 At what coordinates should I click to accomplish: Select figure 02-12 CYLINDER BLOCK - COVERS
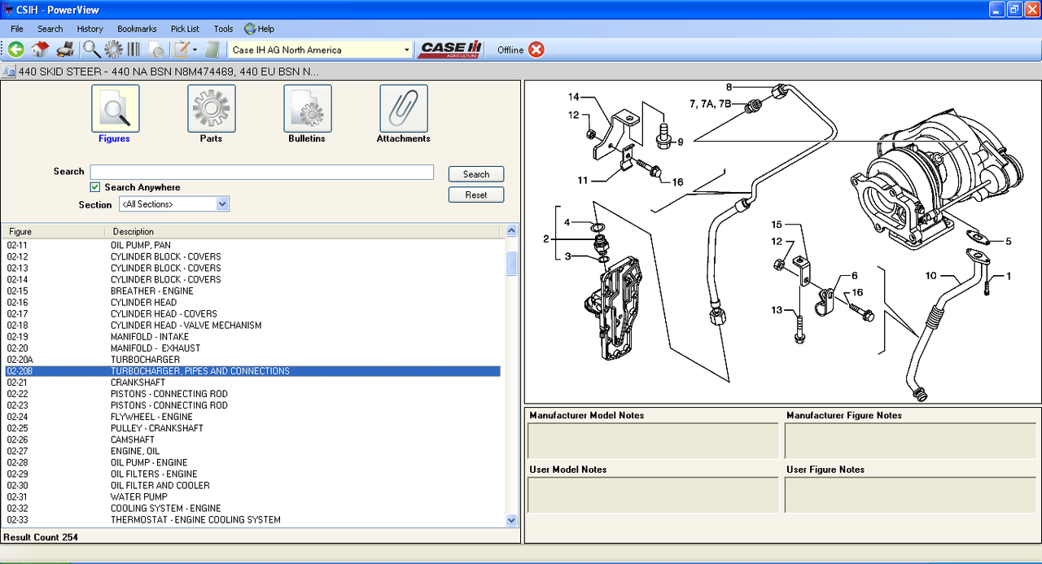(252, 256)
